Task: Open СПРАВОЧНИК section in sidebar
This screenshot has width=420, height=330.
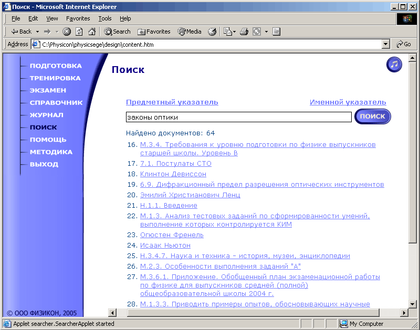Action: 56,103
